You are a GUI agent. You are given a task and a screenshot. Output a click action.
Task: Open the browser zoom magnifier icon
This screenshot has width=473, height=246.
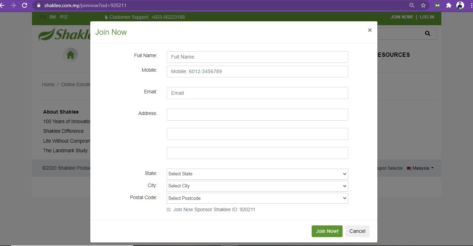[x=412, y=5]
